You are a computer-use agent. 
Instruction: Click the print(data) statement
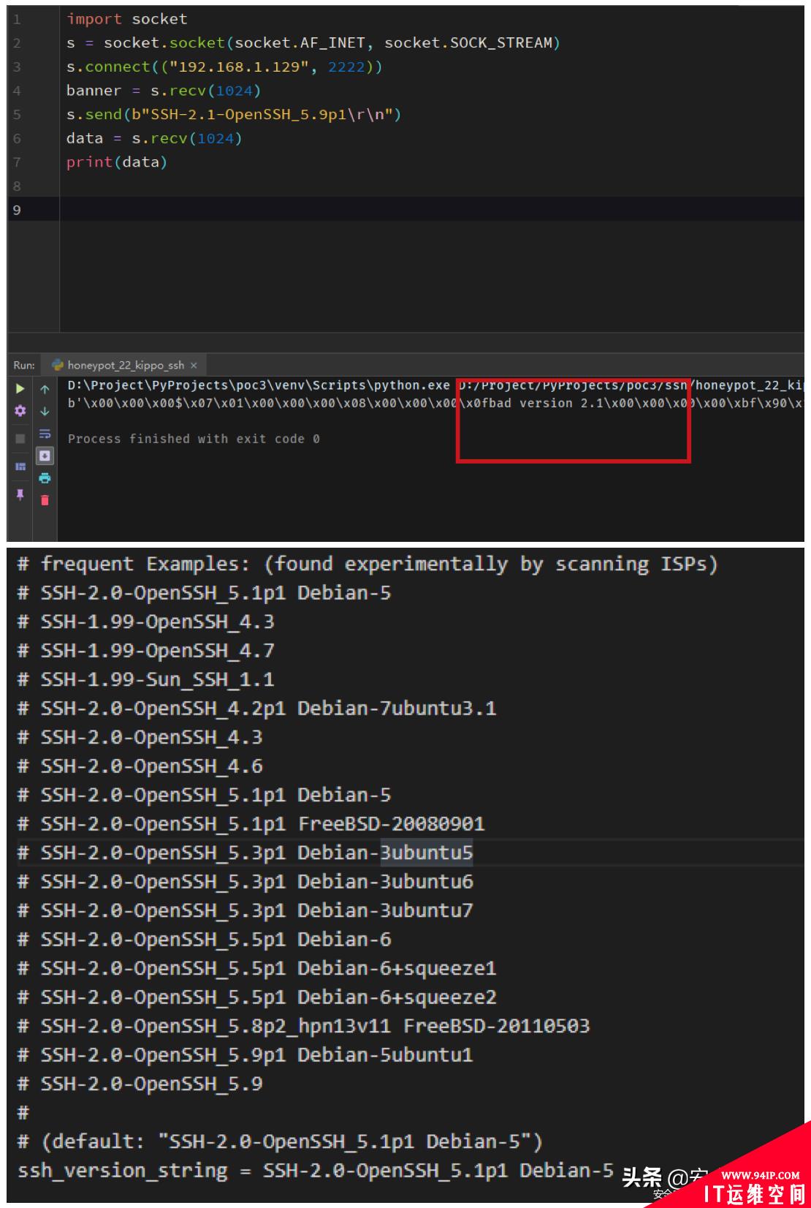coord(117,162)
